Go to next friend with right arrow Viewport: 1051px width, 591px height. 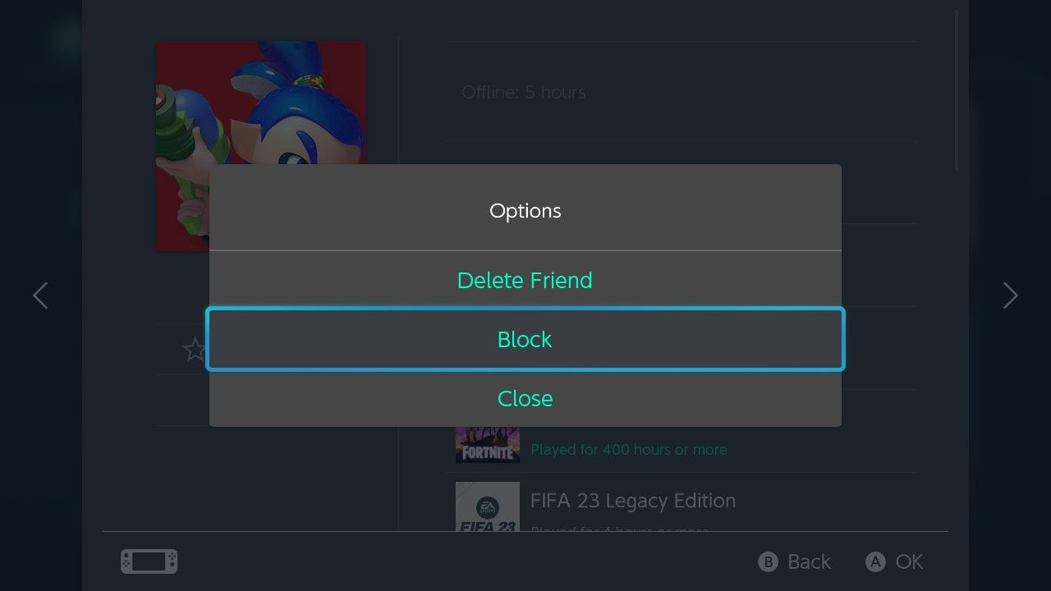pos(1010,295)
